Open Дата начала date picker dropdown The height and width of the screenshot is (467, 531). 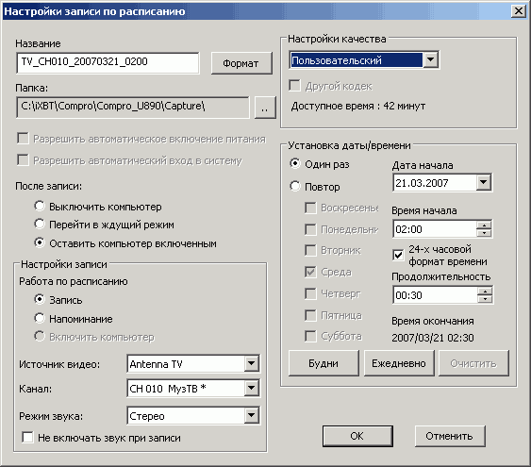pyautogui.click(x=484, y=182)
